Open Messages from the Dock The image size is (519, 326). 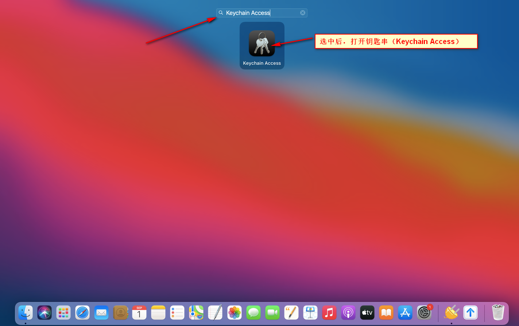pos(253,313)
